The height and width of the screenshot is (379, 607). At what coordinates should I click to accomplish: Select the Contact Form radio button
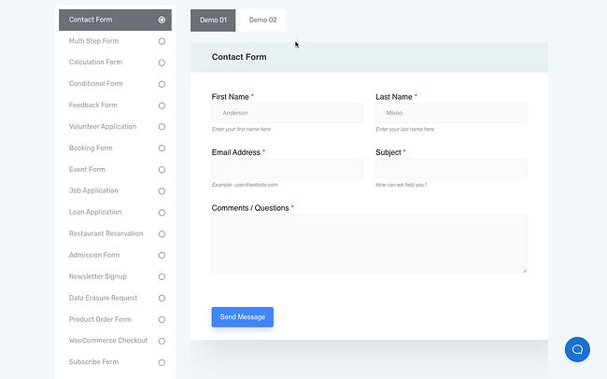(x=162, y=20)
